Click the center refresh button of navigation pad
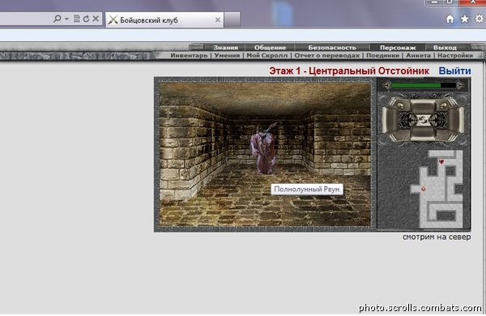Image resolution: width=486 pixels, height=316 pixels. (423, 120)
